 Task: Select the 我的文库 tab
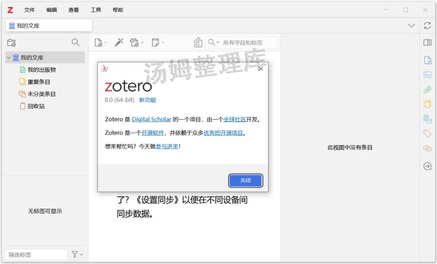(x=49, y=25)
